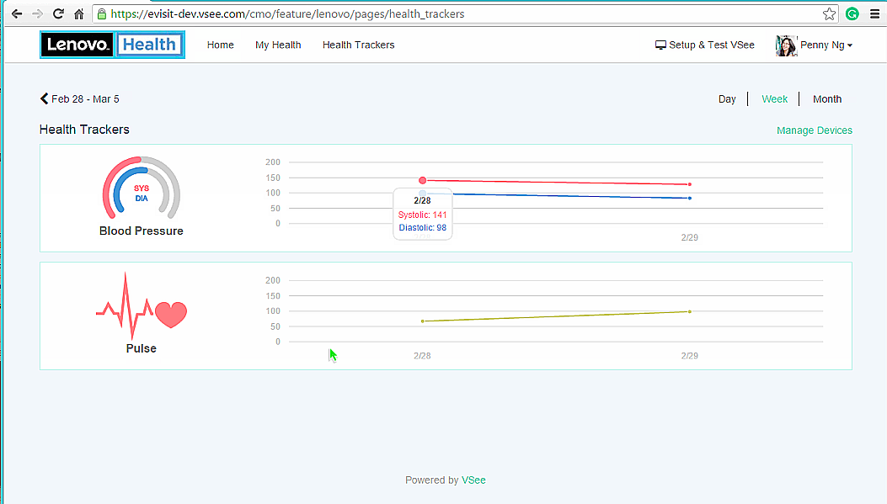The height and width of the screenshot is (504, 887).
Task: Switch to the Day view
Action: point(727,99)
